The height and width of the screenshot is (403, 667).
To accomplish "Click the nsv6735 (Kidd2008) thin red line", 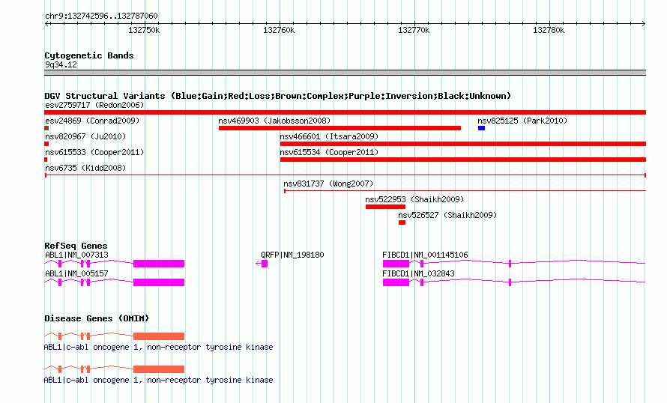I will (x=345, y=175).
